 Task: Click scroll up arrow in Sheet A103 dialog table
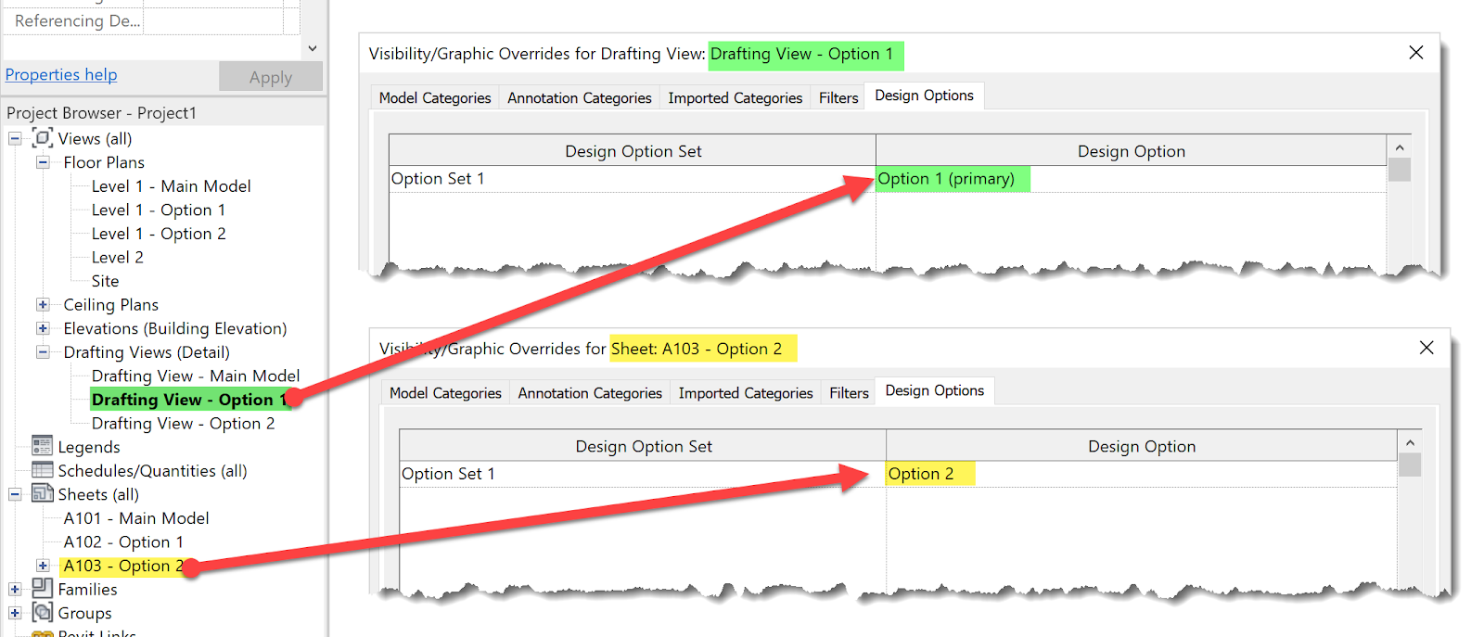tap(1410, 442)
